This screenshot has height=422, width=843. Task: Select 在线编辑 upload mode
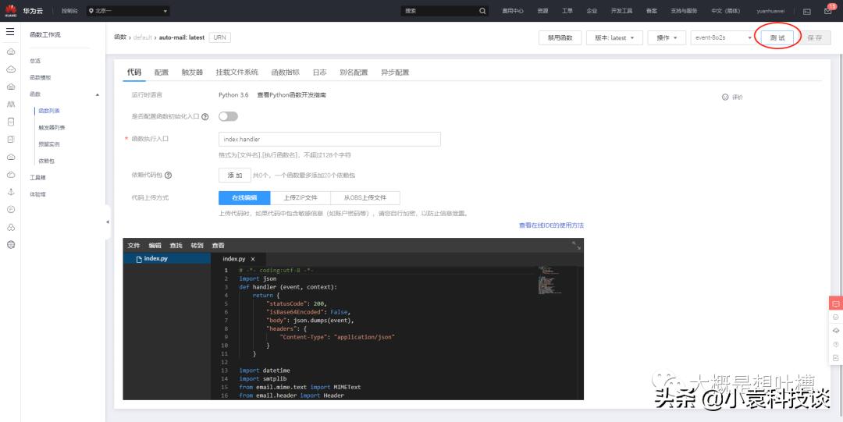[x=244, y=198]
